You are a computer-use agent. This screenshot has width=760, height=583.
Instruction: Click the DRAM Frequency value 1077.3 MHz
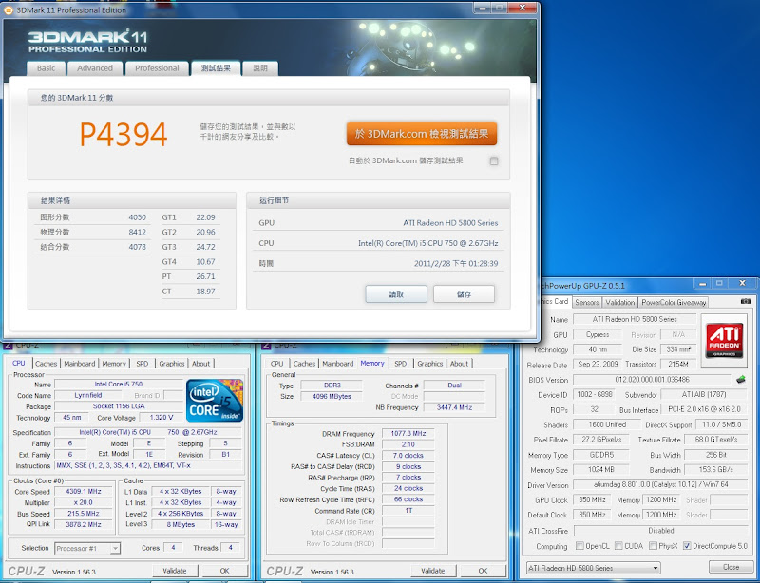(x=408, y=433)
